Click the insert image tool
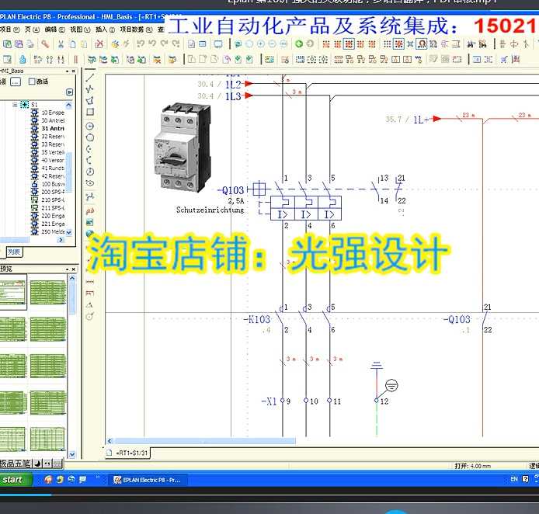The image size is (539, 514). point(90,221)
